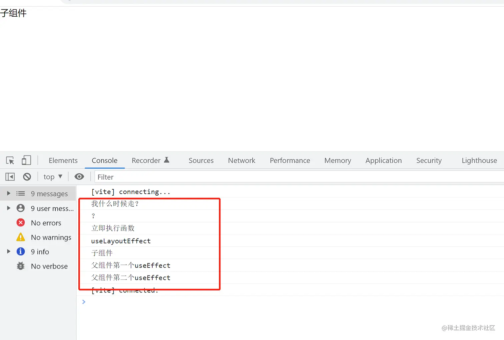Open the Performance tab
Image resolution: width=504 pixels, height=340 pixels.
click(290, 160)
